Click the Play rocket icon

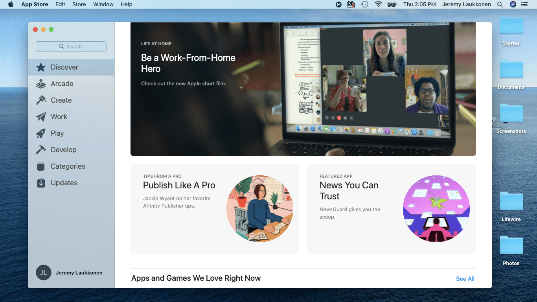point(41,133)
